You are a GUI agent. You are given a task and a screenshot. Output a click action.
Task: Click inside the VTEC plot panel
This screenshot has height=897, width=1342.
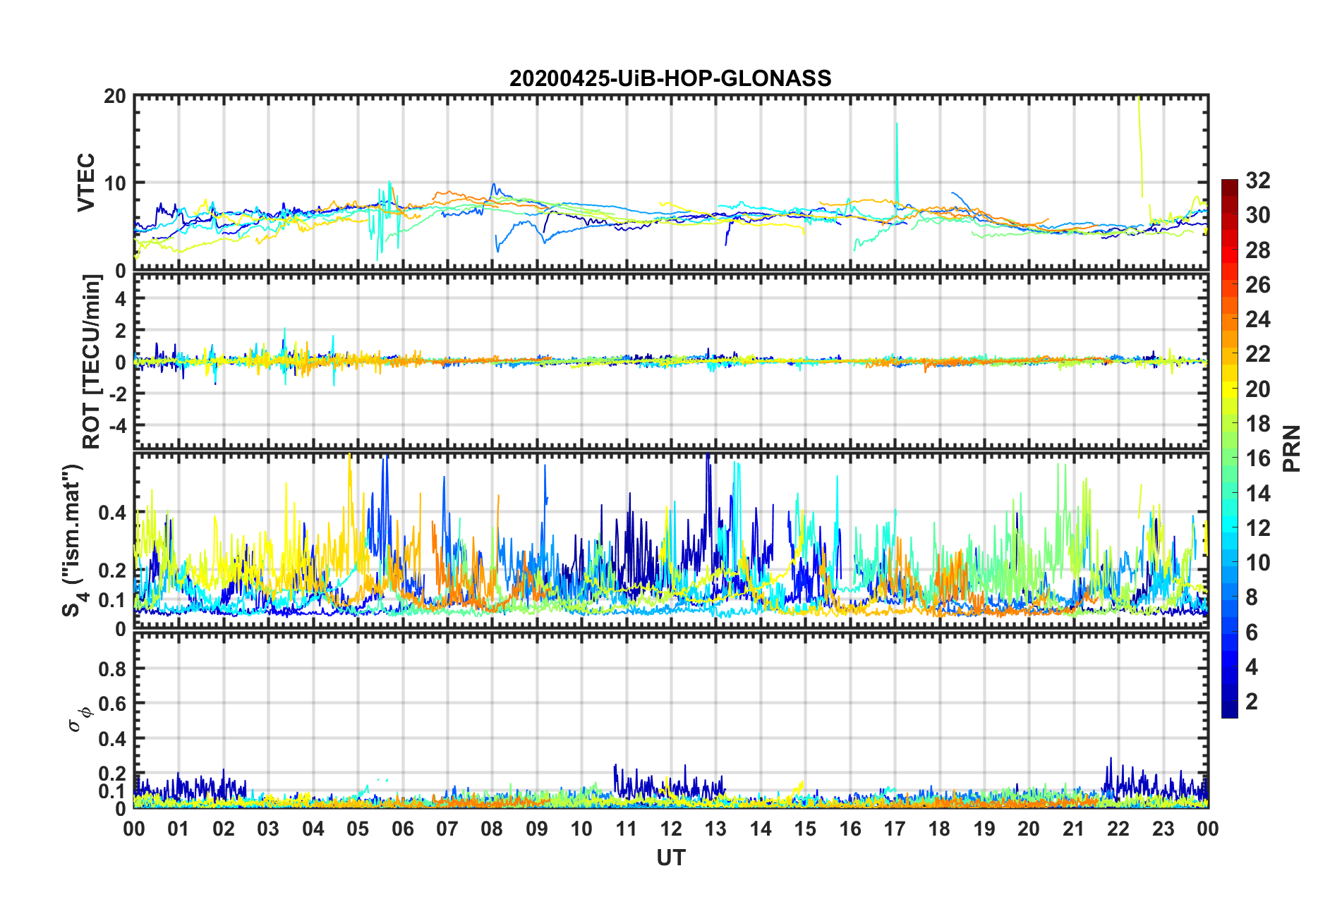(x=671, y=182)
